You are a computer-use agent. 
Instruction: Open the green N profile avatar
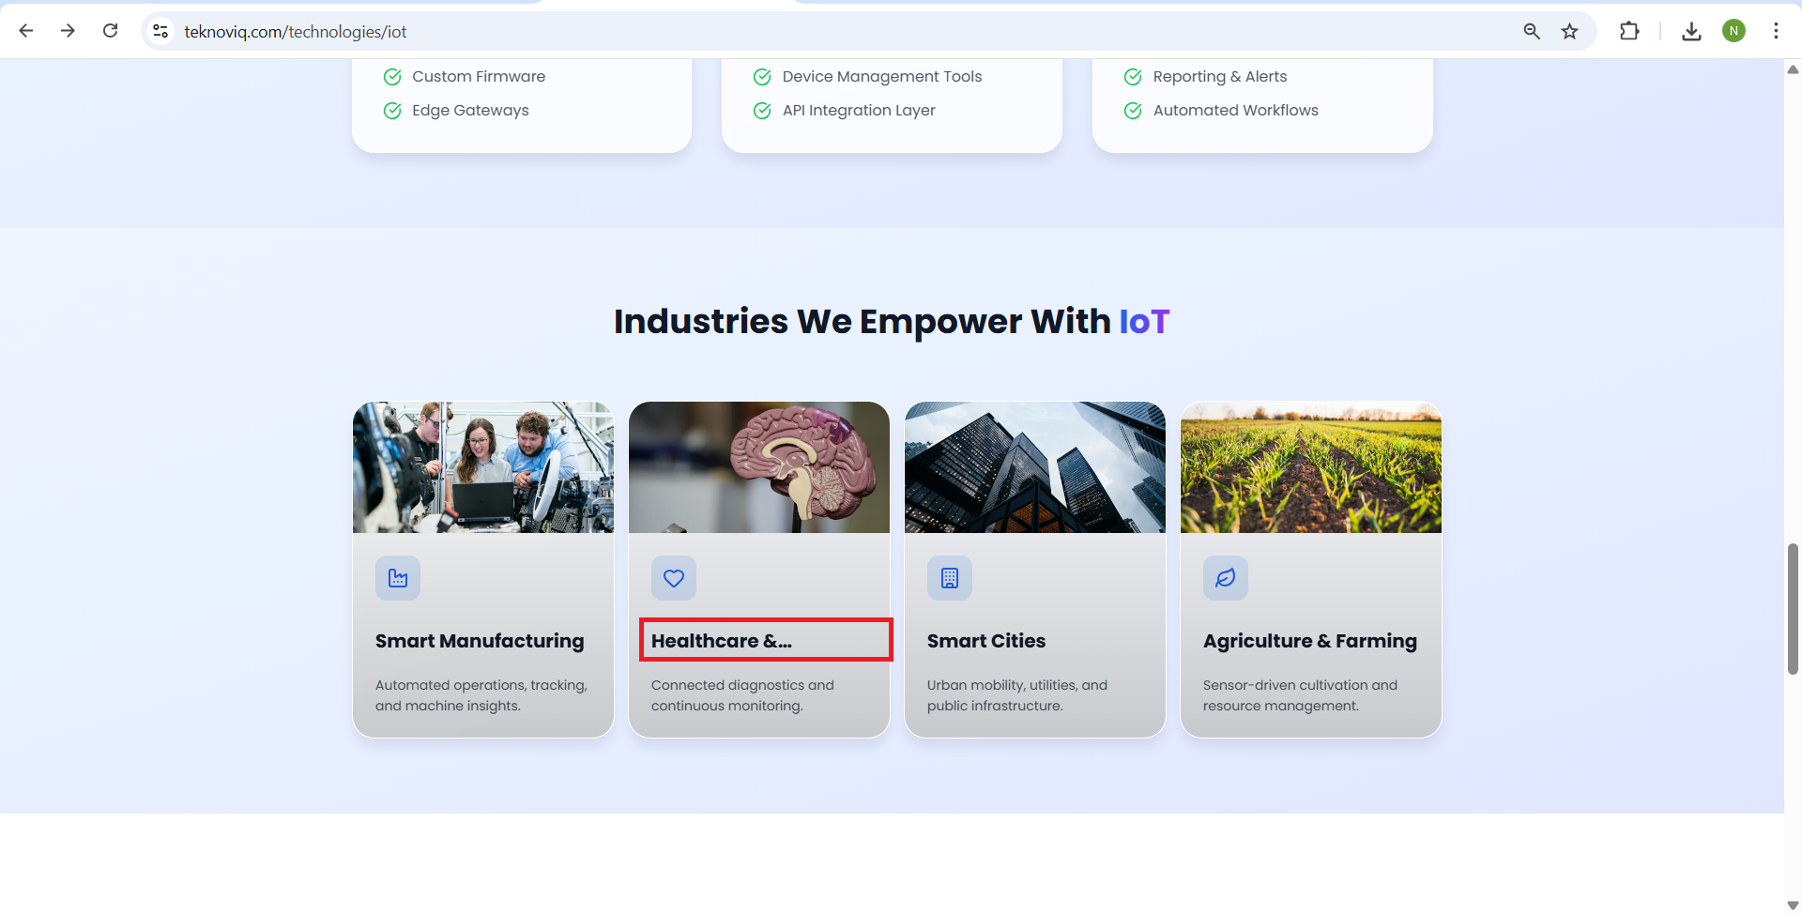coord(1733,31)
